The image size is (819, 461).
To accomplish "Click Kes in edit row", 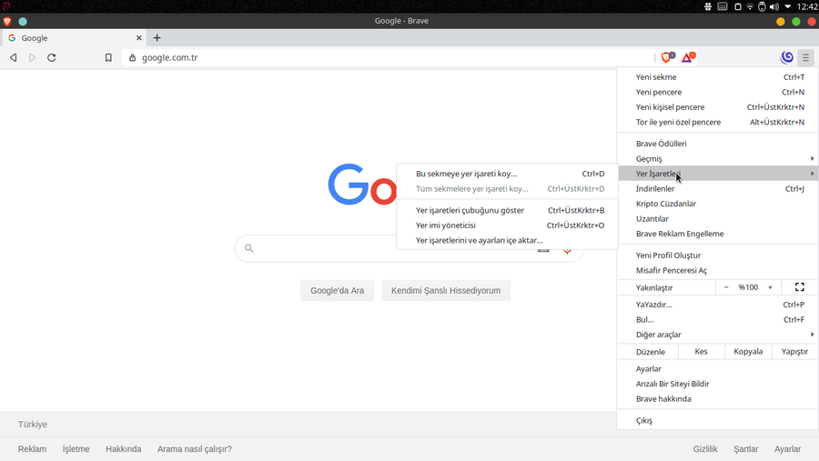I will (x=701, y=352).
